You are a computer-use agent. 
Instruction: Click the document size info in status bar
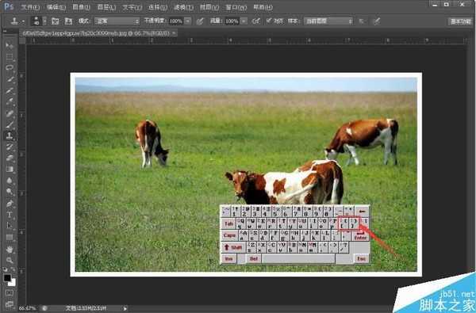[x=86, y=308]
